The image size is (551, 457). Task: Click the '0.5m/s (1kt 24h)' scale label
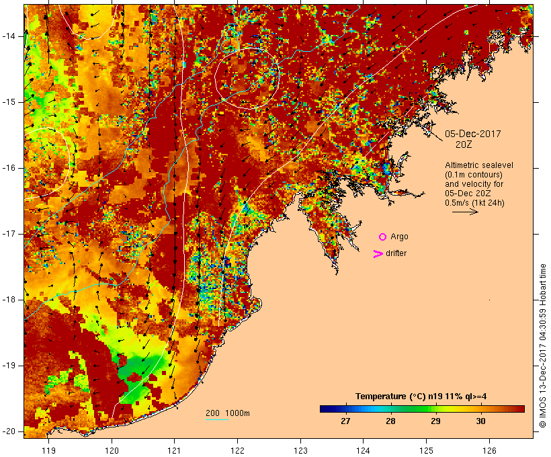pos(474,203)
